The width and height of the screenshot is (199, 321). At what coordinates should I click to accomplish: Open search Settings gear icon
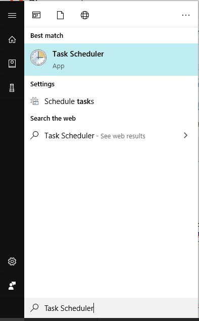tap(12, 261)
